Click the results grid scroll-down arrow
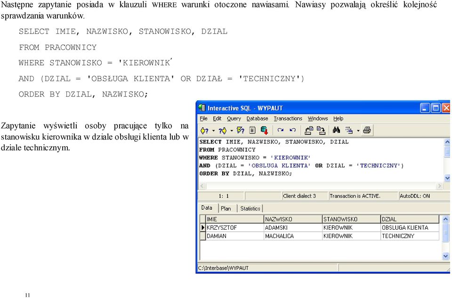Image resolution: width=452 pixels, height=298 pixels. pos(445,256)
